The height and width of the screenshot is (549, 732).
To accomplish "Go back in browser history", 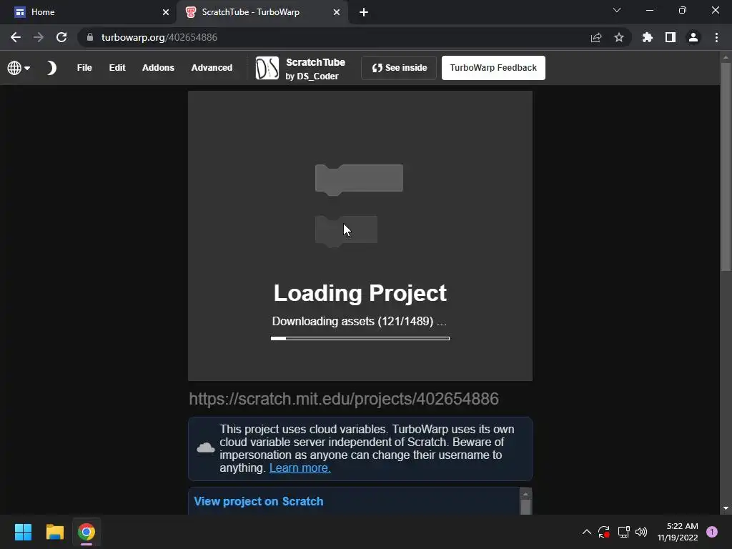I will (x=16, y=37).
